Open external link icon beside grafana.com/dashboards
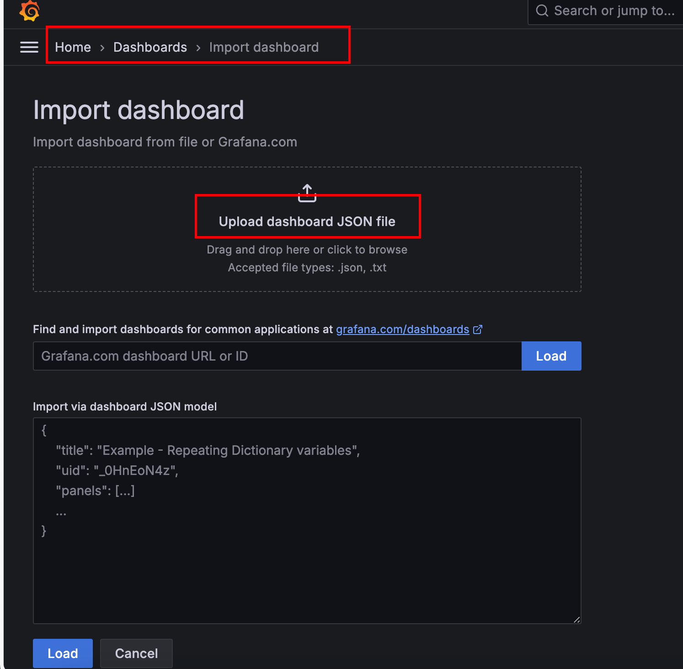 478,329
